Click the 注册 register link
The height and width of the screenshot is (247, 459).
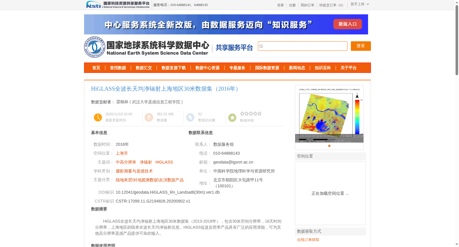click(x=292, y=5)
